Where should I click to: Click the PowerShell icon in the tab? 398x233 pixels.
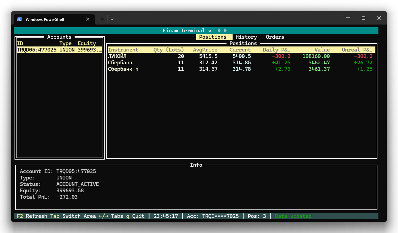pyautogui.click(x=20, y=19)
